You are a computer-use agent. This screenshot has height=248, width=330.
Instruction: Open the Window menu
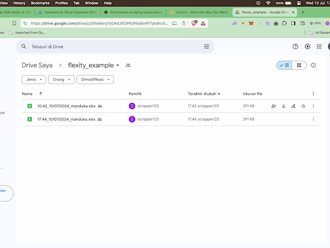[x=91, y=3]
